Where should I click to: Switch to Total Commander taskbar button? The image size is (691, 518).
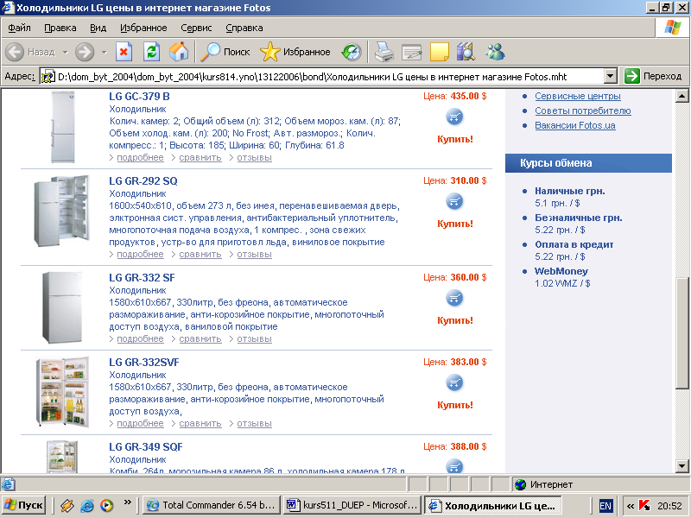click(212, 505)
